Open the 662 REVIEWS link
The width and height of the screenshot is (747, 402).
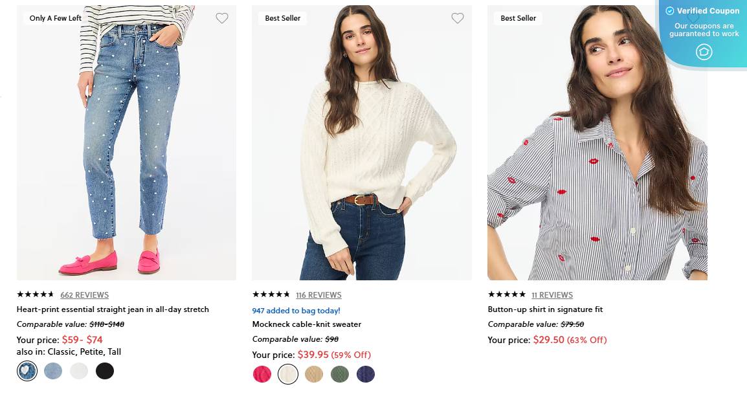pos(84,295)
